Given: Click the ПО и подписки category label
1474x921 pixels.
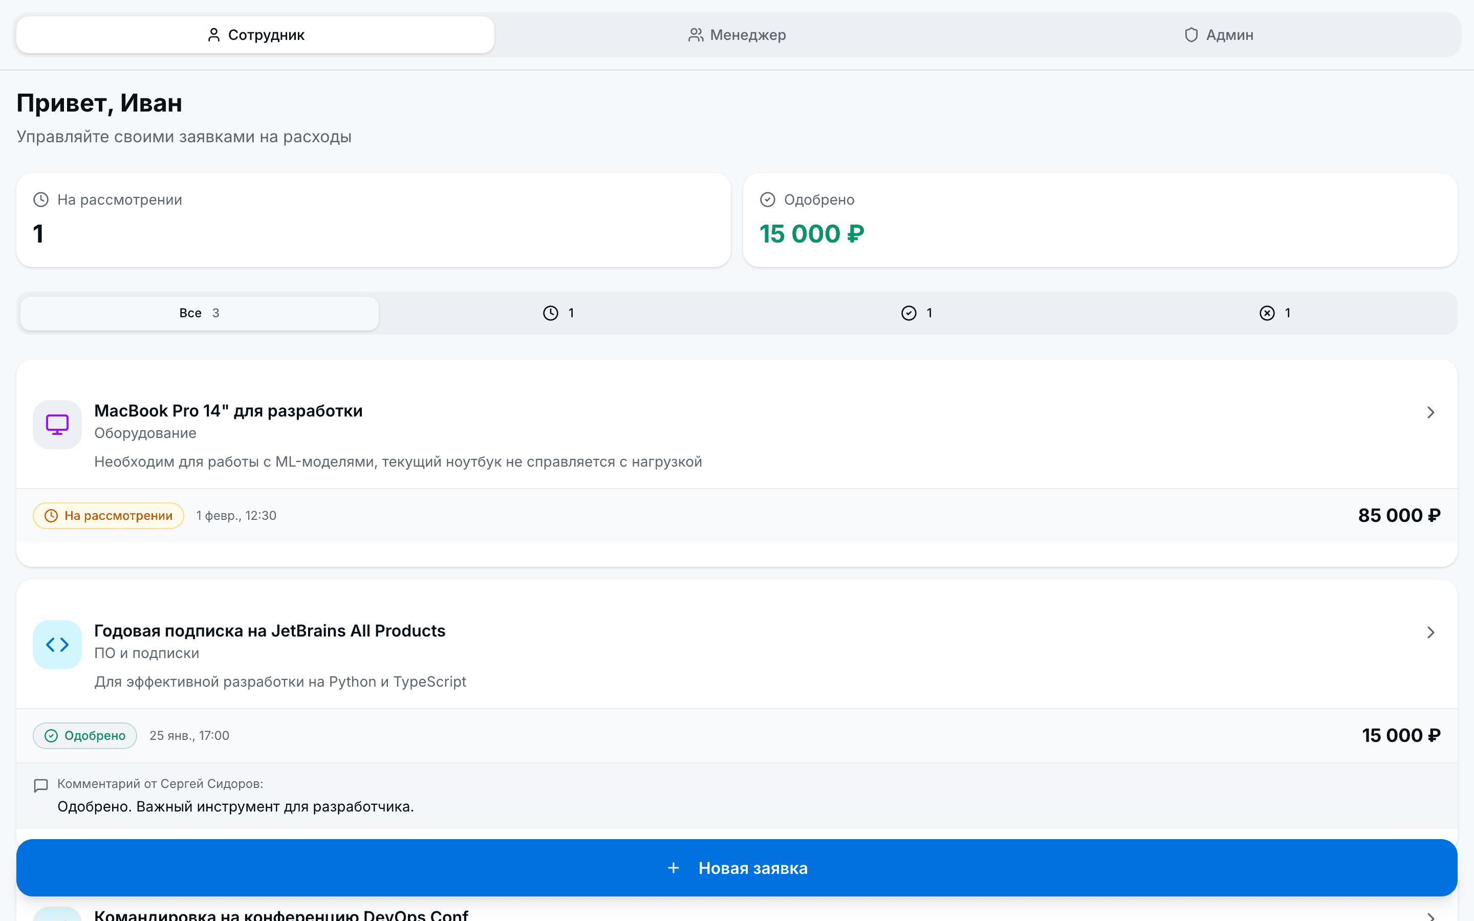Looking at the screenshot, I should pyautogui.click(x=147, y=653).
